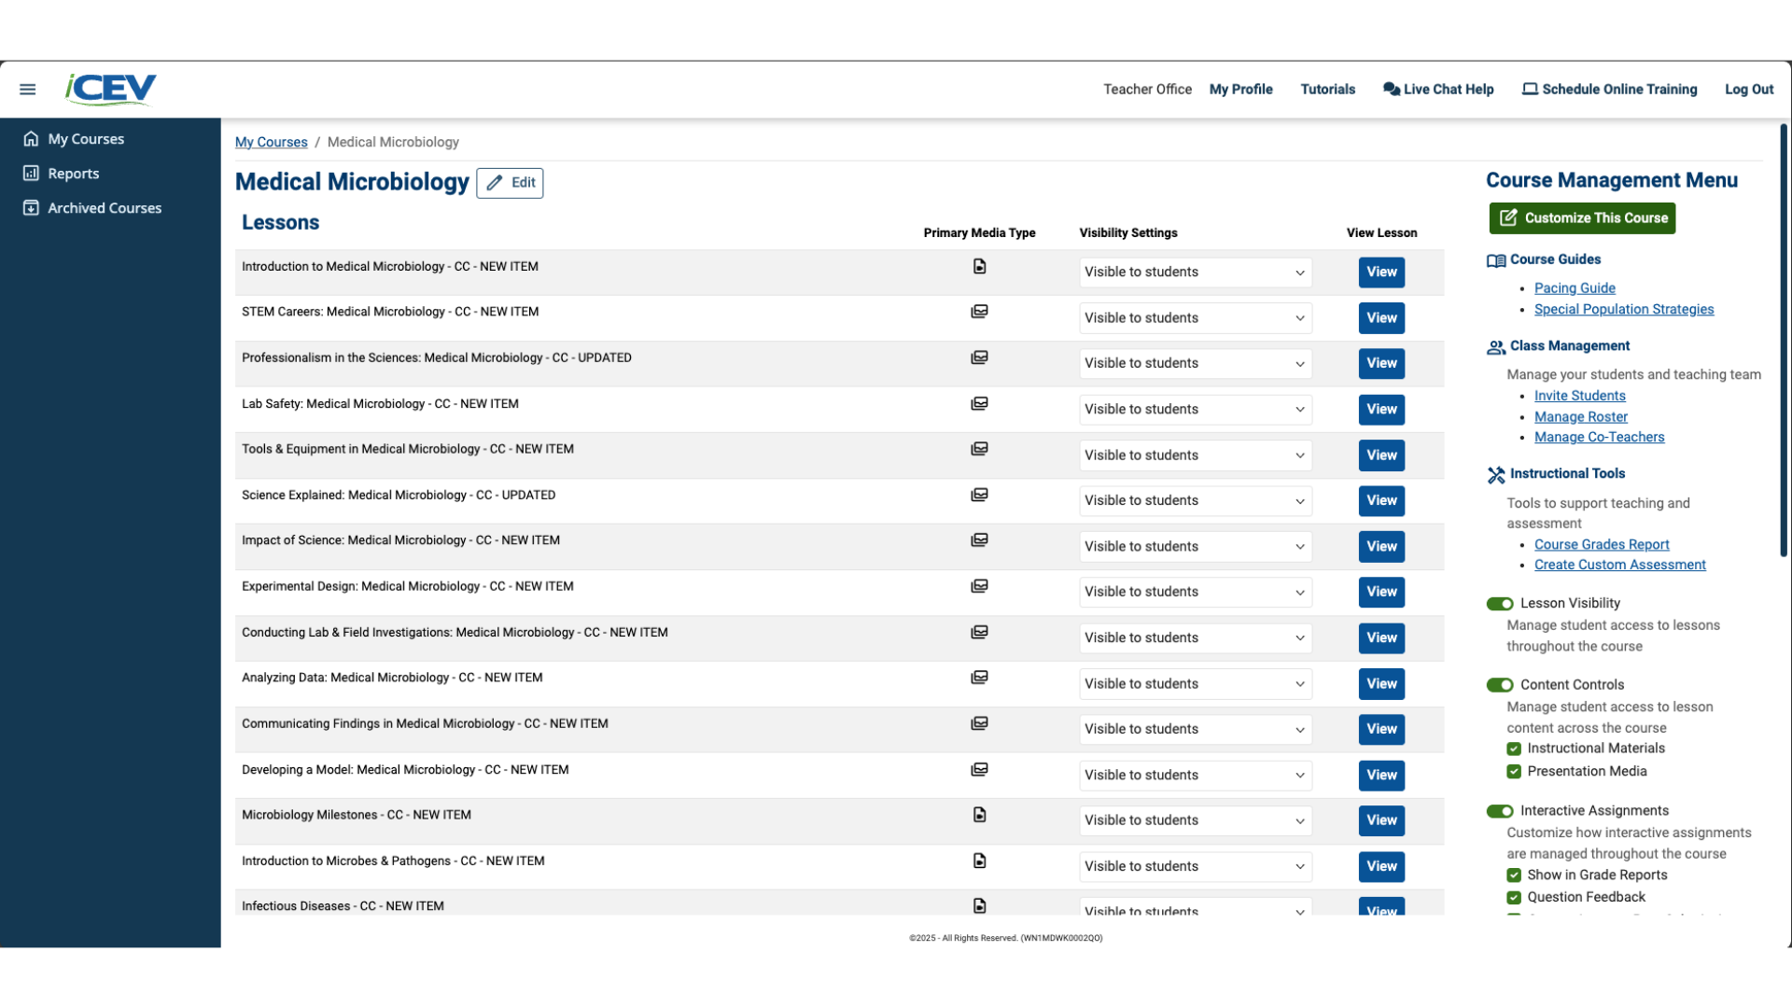Open visibility dropdown for Conducting Lab & Field Investigations
1792x1008 pixels.
1196,638
